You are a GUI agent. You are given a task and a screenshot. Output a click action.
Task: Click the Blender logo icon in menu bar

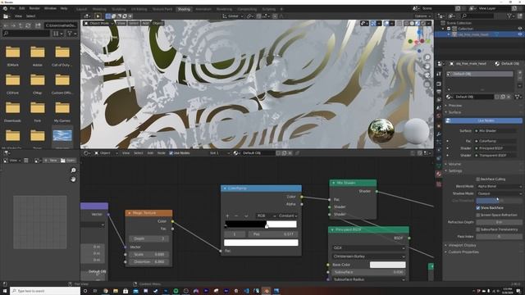click(5, 8)
